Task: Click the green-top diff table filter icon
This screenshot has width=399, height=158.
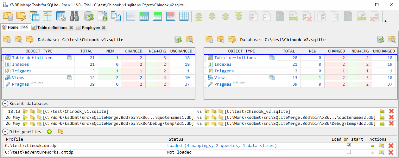Action: tap(144, 16)
